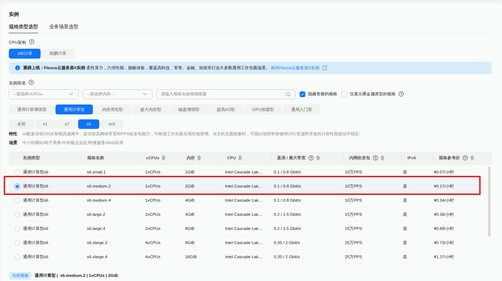Click the table's vertical scrollbar
The width and height of the screenshot is (502, 281).
[489, 201]
